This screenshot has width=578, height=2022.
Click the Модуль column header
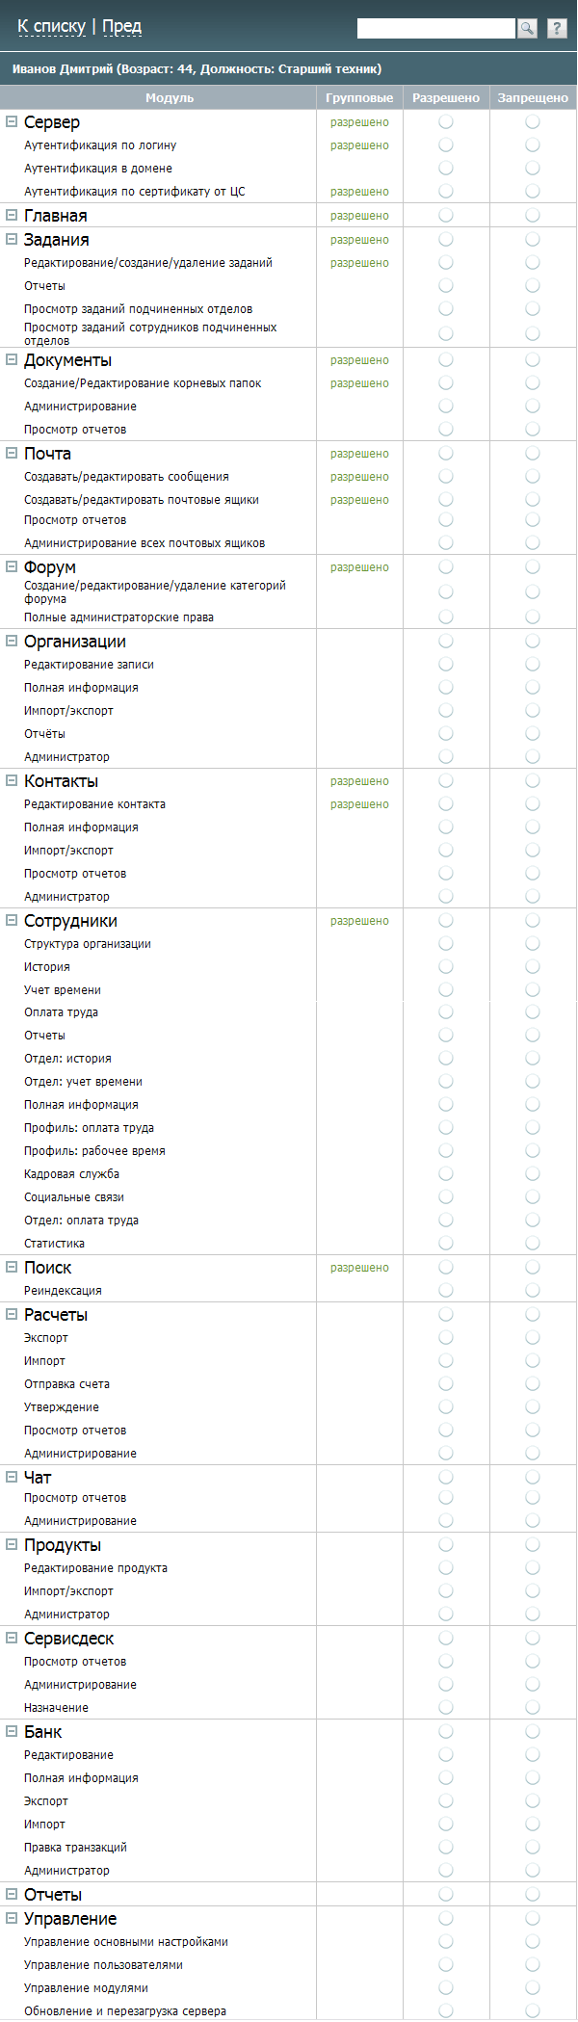[x=170, y=97]
